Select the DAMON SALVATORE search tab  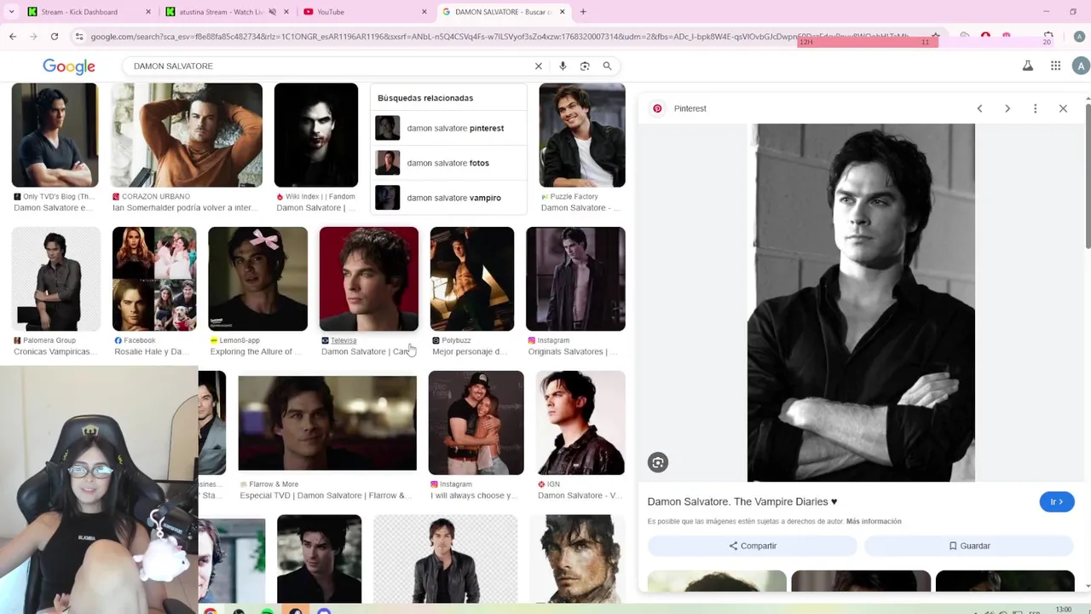[x=503, y=12]
